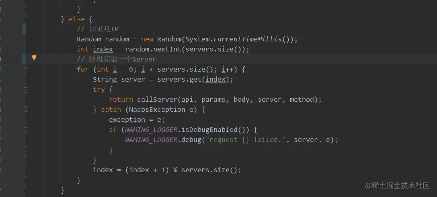Click the 'if' keyword

pyautogui.click(x=113, y=129)
